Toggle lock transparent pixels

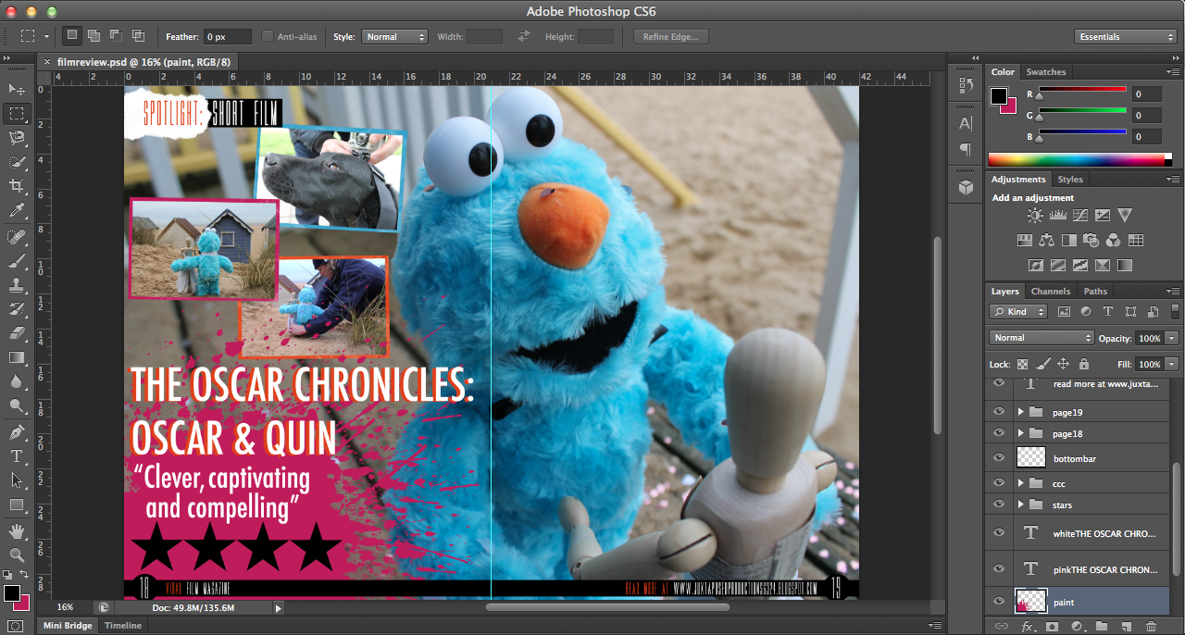coord(1023,364)
